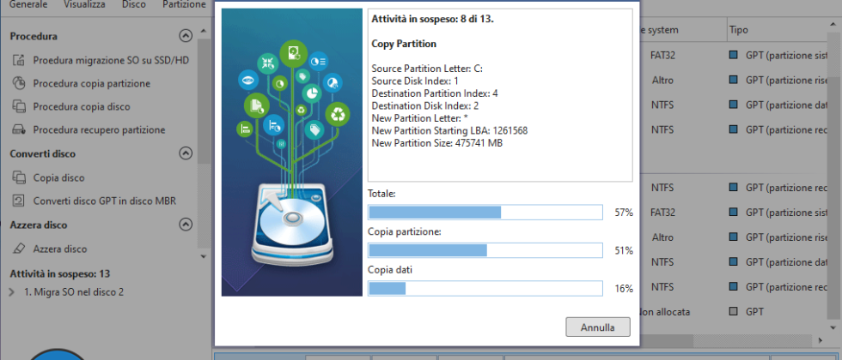This screenshot has width=842, height=360.
Task: Click the 'Attività in sospeso: 8 di 13.' text
Action: pos(433,19)
